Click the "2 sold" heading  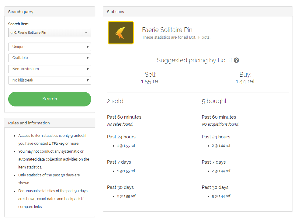pyautogui.click(x=115, y=101)
